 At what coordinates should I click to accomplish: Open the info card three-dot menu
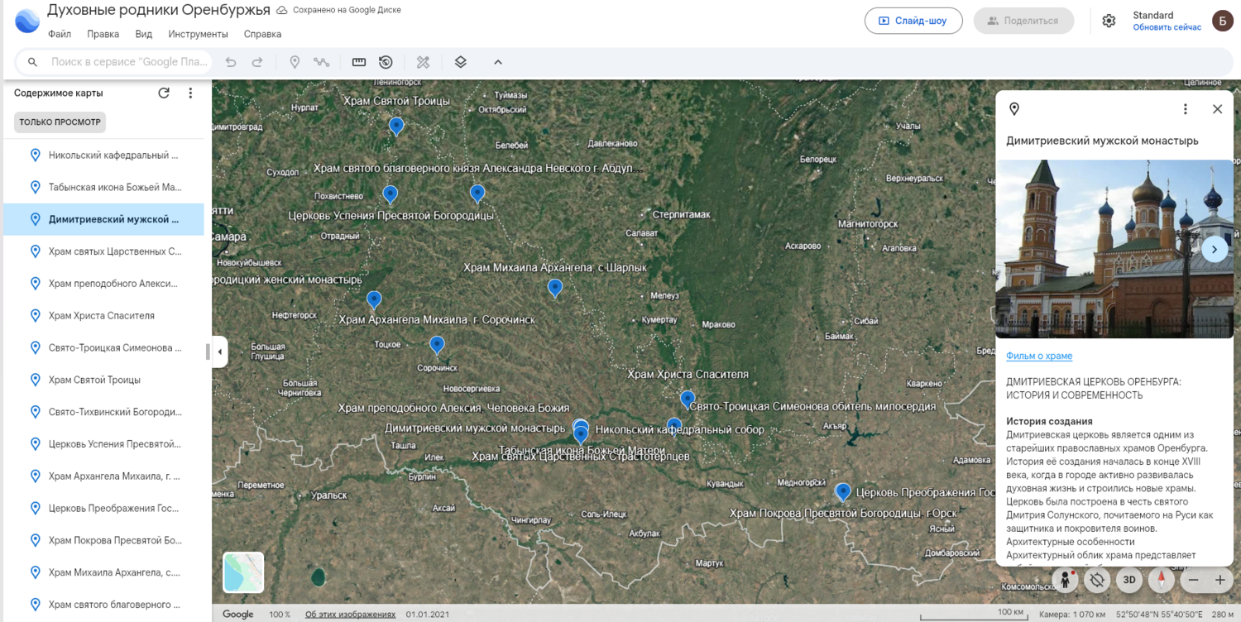pyautogui.click(x=1185, y=109)
